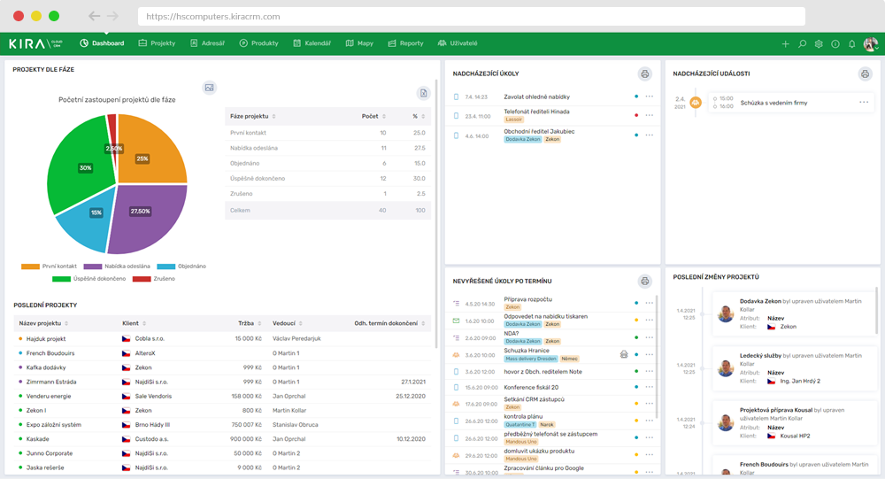Image resolution: width=885 pixels, height=479 pixels.
Task: Open settings via the gear icon
Action: coord(819,43)
